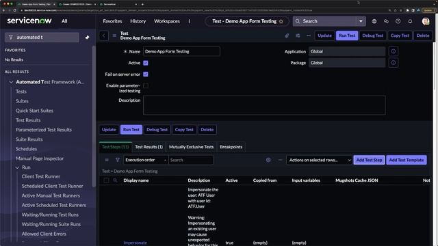
Task: Open more menu dots in top navigation
Action: pyautogui.click(x=189, y=21)
